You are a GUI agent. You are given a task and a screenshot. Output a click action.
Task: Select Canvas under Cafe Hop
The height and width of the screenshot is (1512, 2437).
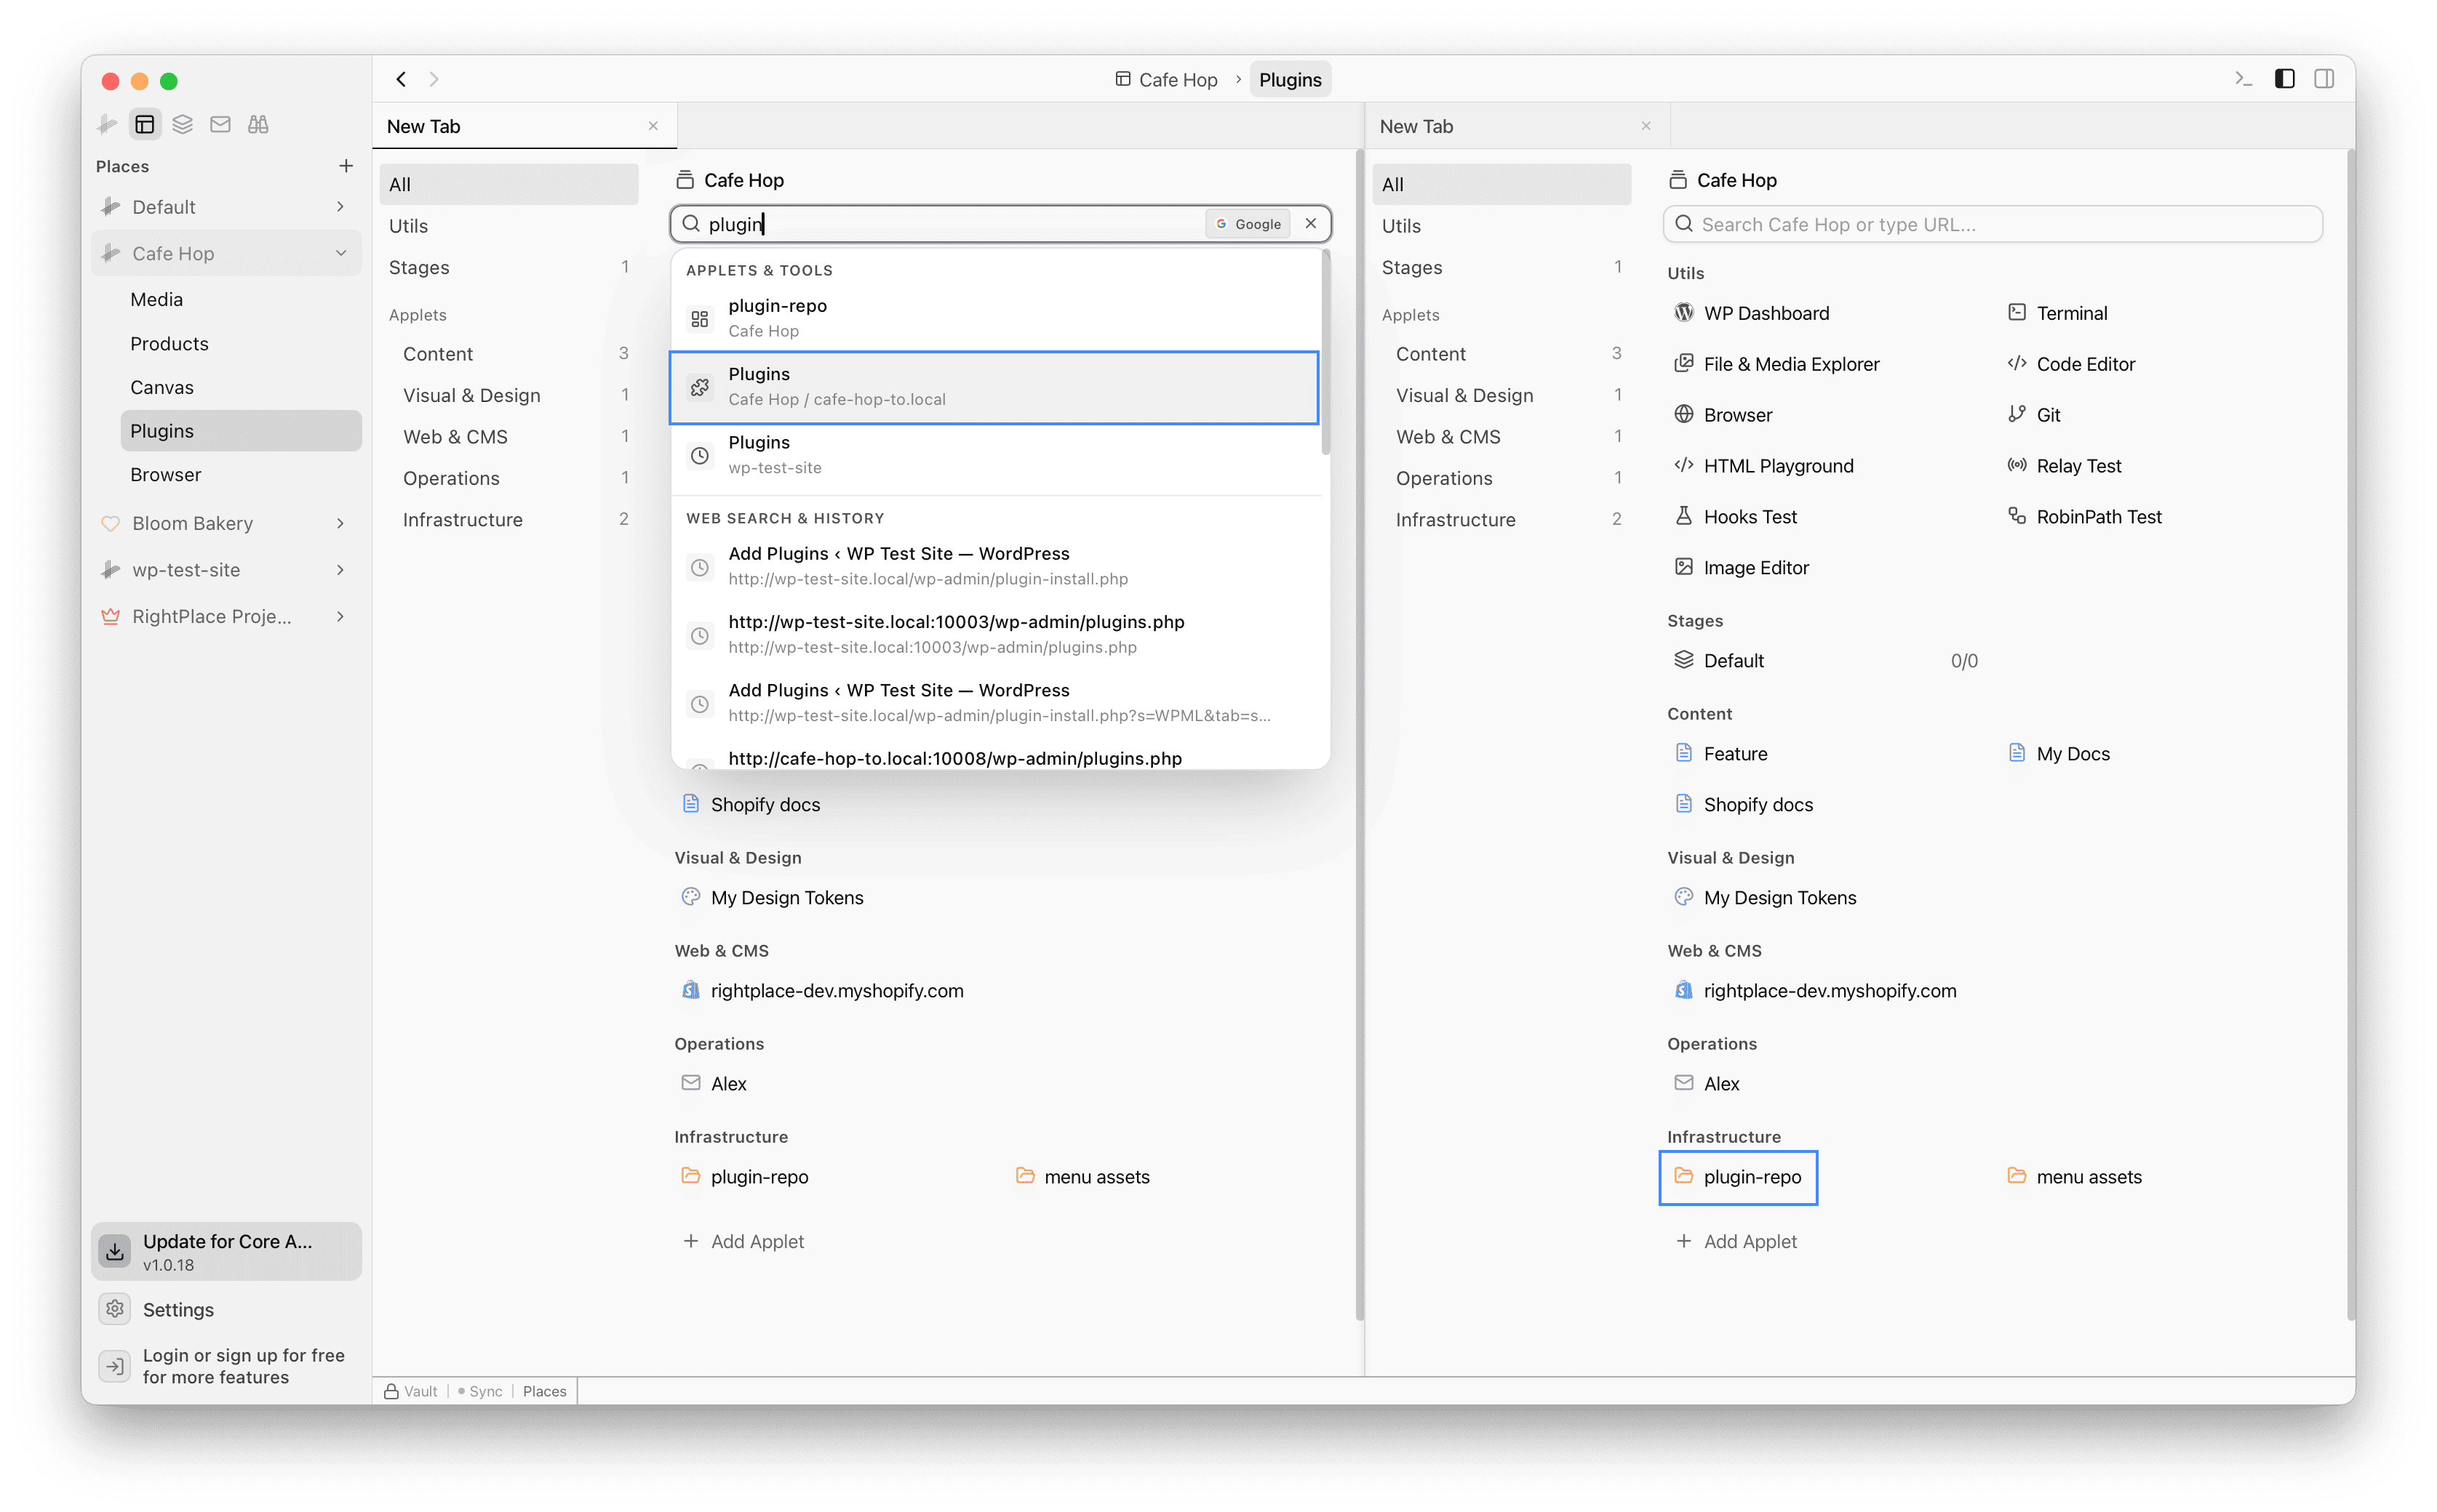[240, 388]
